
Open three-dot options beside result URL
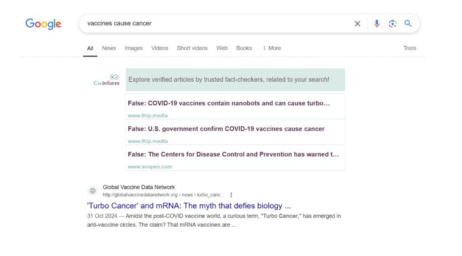pos(231,195)
